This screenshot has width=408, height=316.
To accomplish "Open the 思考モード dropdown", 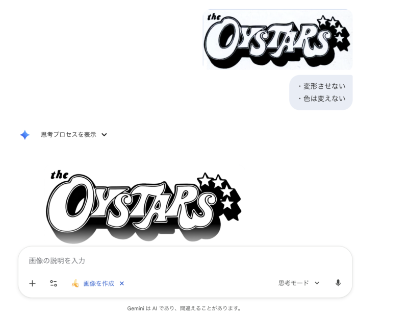I will [299, 283].
